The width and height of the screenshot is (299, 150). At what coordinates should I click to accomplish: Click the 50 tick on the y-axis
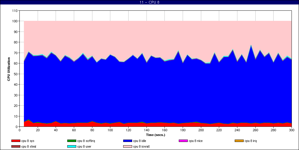tap(16, 74)
